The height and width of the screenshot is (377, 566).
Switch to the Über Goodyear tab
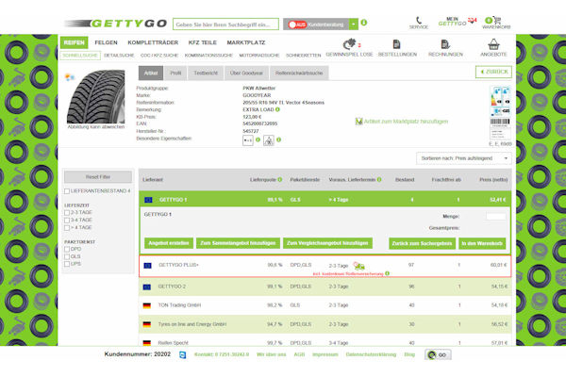246,73
